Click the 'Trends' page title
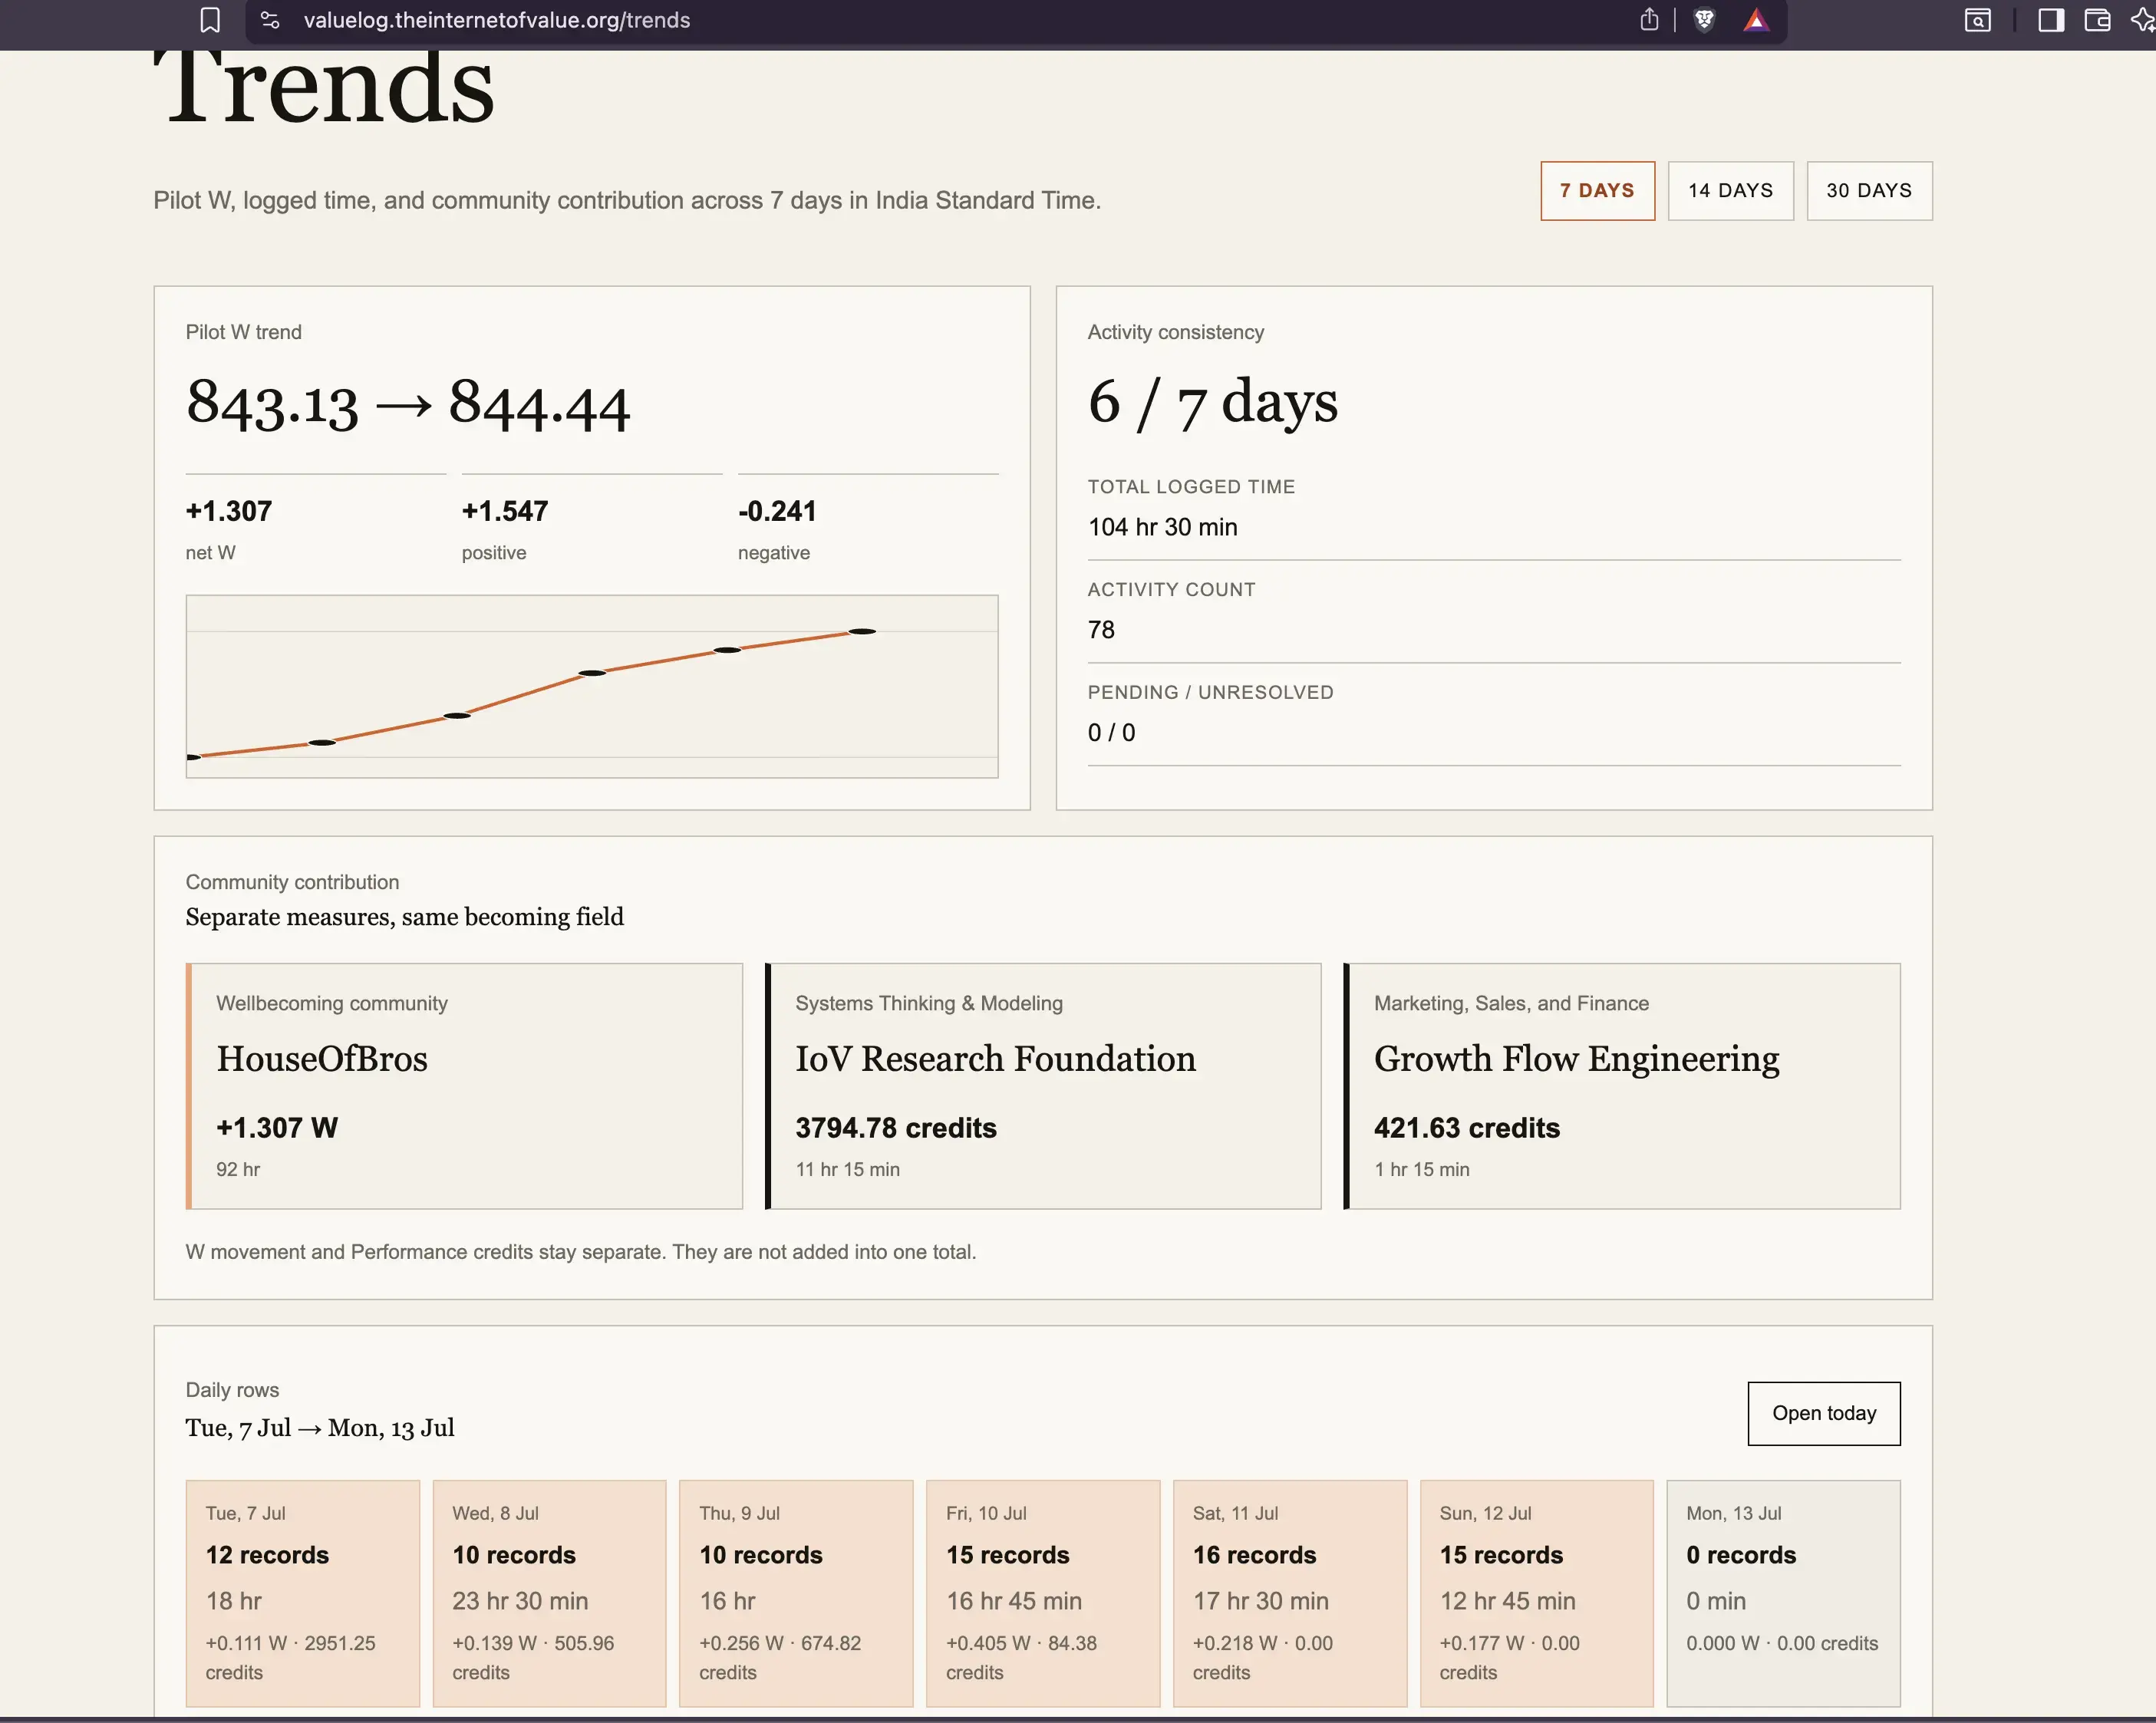Image resolution: width=2156 pixels, height=1723 pixels. [325, 88]
